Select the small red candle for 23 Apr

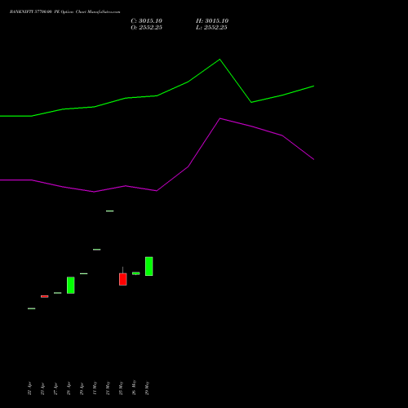point(45,296)
